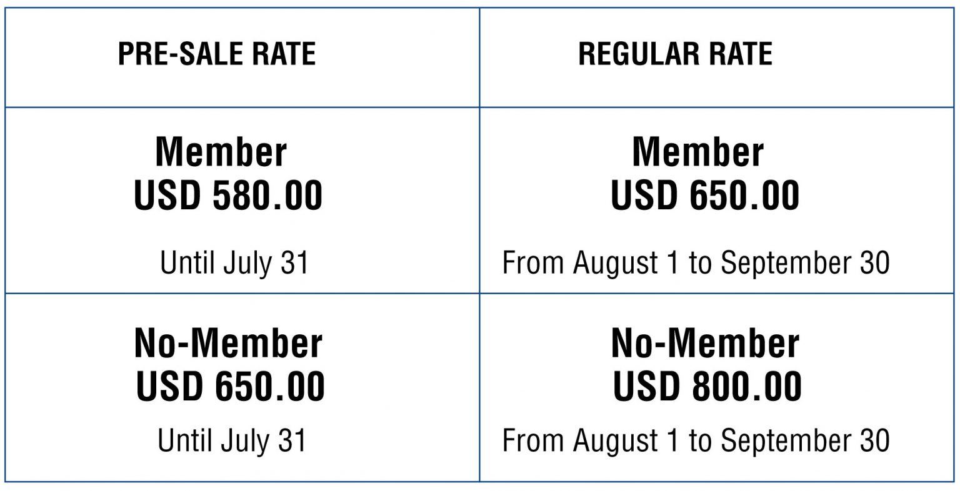
Task: Select the pre-sale No-Member label
Action: (x=228, y=343)
